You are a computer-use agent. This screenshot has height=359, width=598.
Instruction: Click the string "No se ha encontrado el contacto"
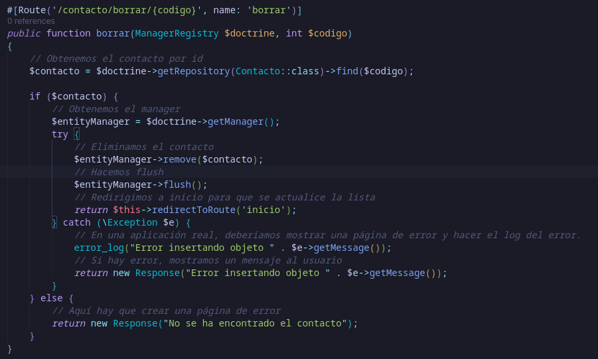(255, 323)
